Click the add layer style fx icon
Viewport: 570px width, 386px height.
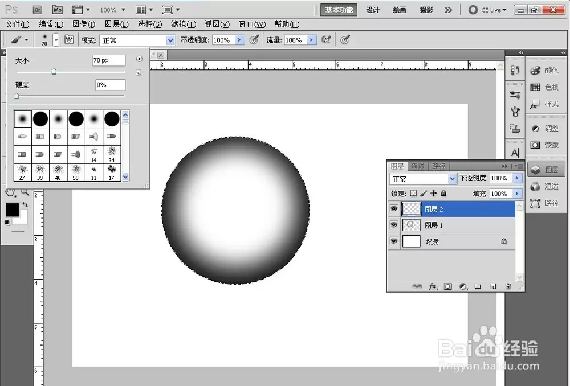click(433, 286)
